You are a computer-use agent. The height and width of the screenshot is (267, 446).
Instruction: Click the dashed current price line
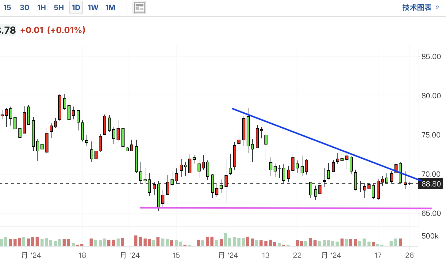point(209,183)
